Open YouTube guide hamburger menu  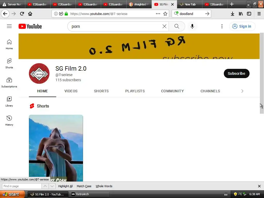click(x=9, y=26)
